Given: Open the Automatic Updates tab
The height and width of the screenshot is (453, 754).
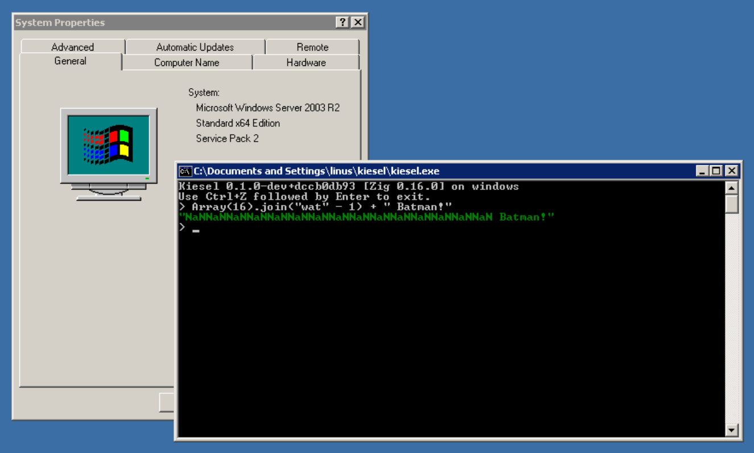Looking at the screenshot, I should [195, 47].
